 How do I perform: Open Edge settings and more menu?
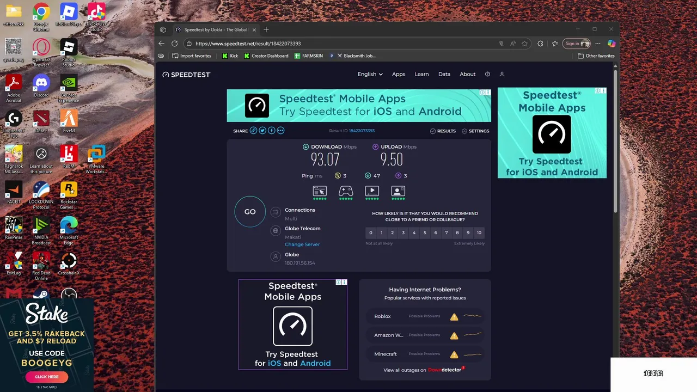coord(598,44)
